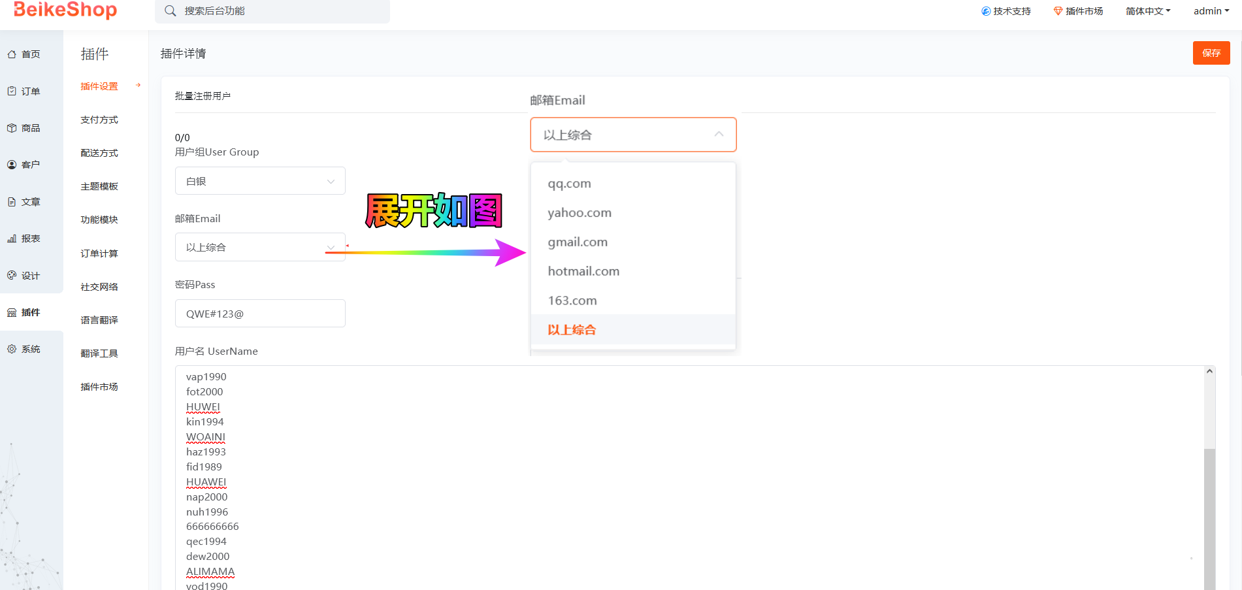Screen dimensions: 1242x590
Task: Go to 插件市场 in the top bar
Action: coord(1078,11)
